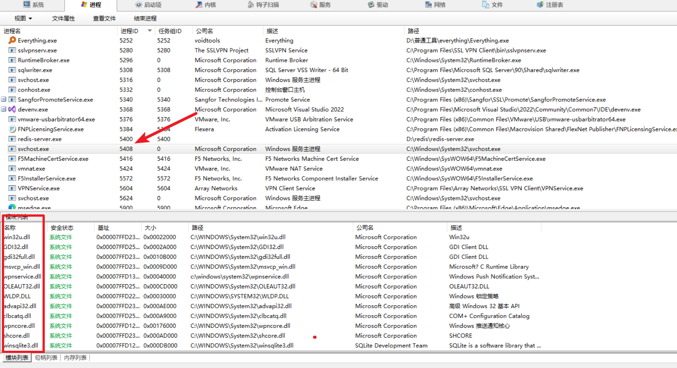Viewport: 677px width, 368px height.
Task: Click the 驱动 tab icon
Action: point(371,5)
